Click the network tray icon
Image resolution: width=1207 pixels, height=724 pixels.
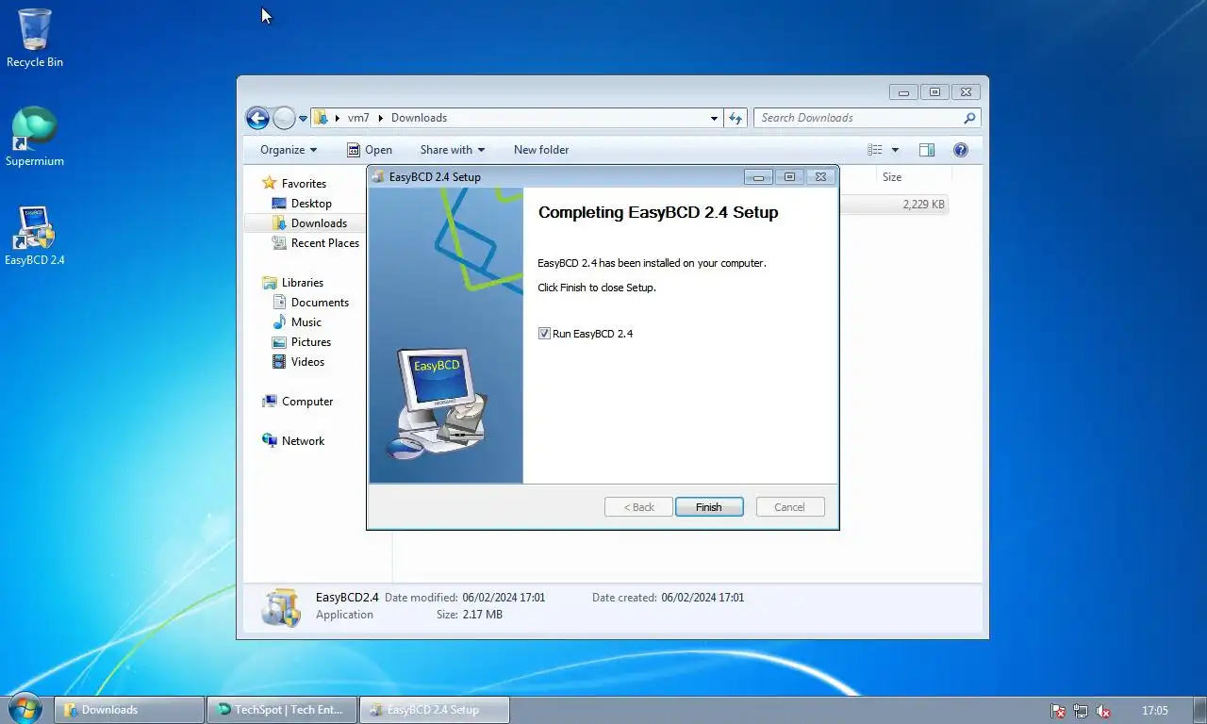pyautogui.click(x=1081, y=711)
